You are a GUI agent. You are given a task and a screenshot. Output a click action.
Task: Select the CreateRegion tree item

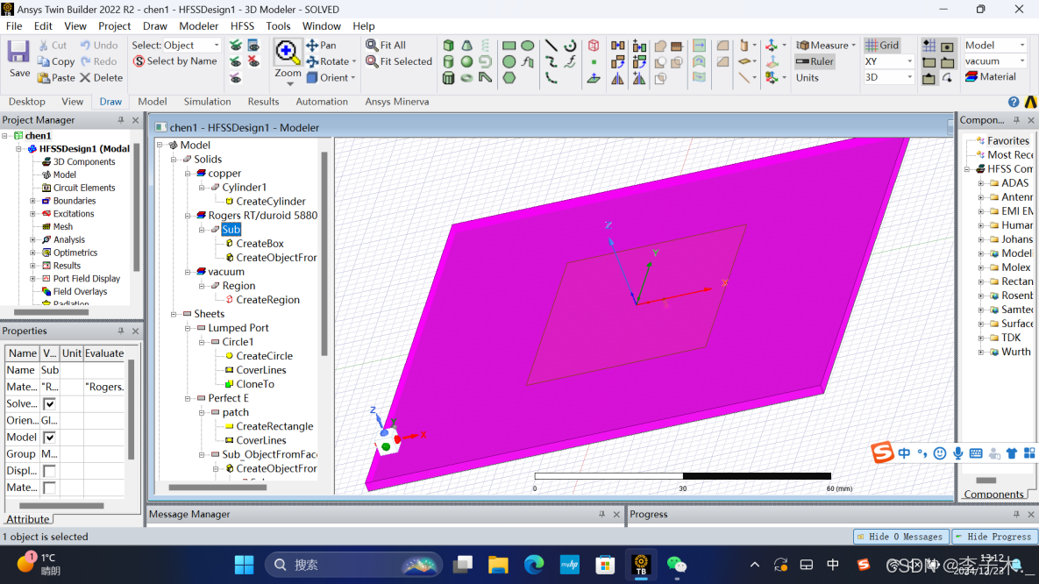coord(261,300)
